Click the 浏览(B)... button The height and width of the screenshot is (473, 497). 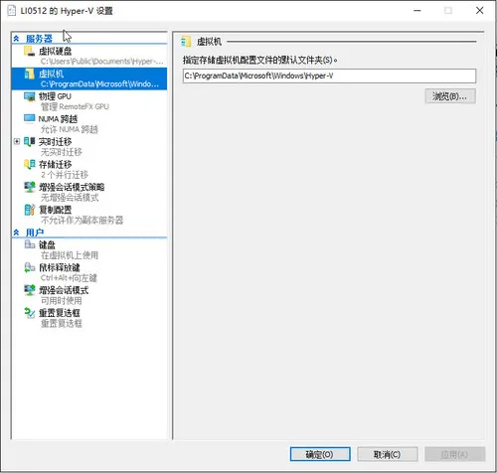(x=450, y=96)
